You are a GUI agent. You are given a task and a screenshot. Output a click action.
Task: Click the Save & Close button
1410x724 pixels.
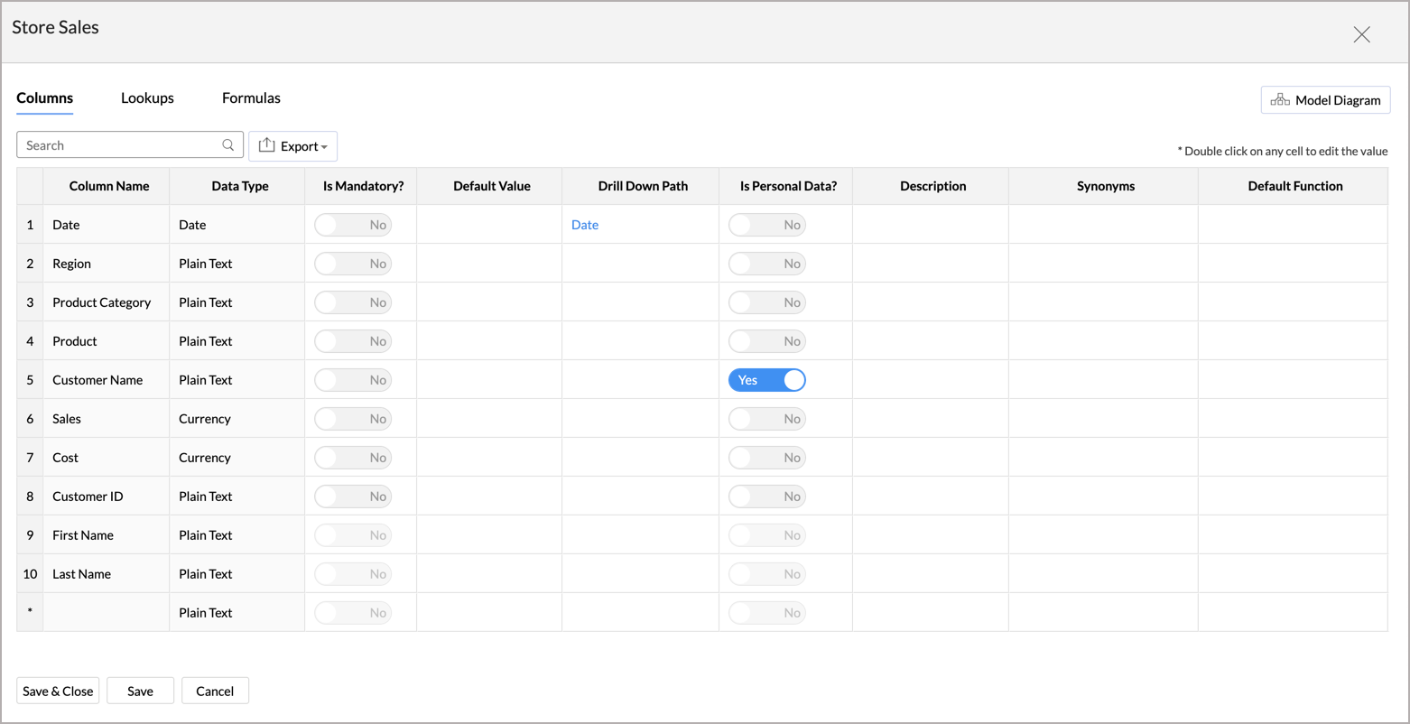click(58, 691)
